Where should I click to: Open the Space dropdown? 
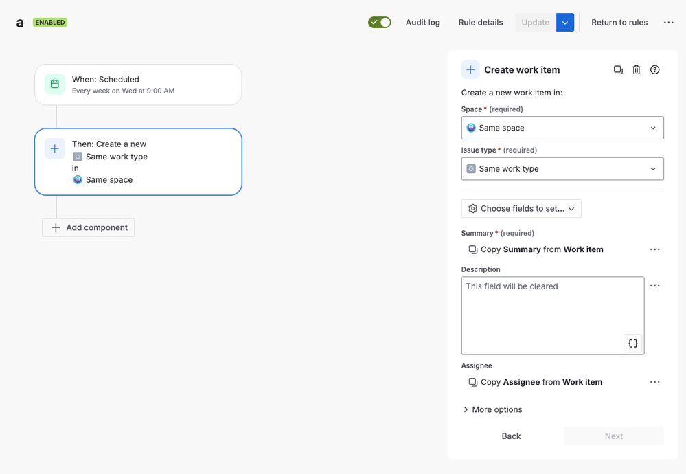(x=562, y=128)
